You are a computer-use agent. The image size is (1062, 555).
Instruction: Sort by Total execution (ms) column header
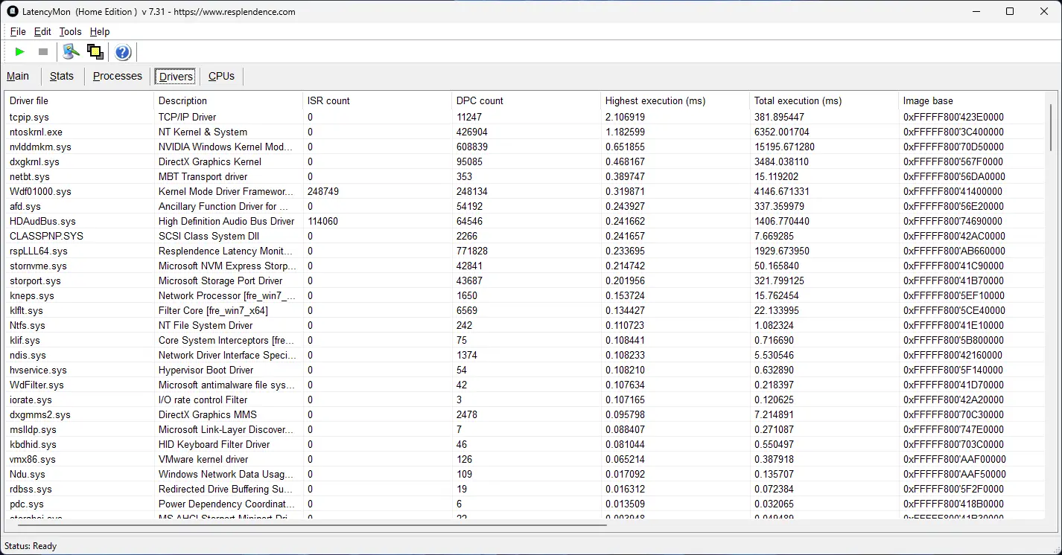click(x=824, y=100)
